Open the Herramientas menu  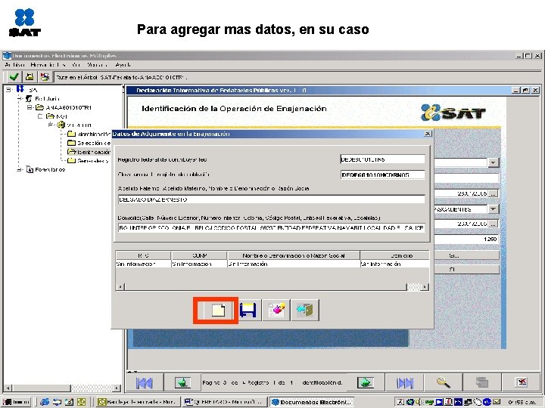48,65
